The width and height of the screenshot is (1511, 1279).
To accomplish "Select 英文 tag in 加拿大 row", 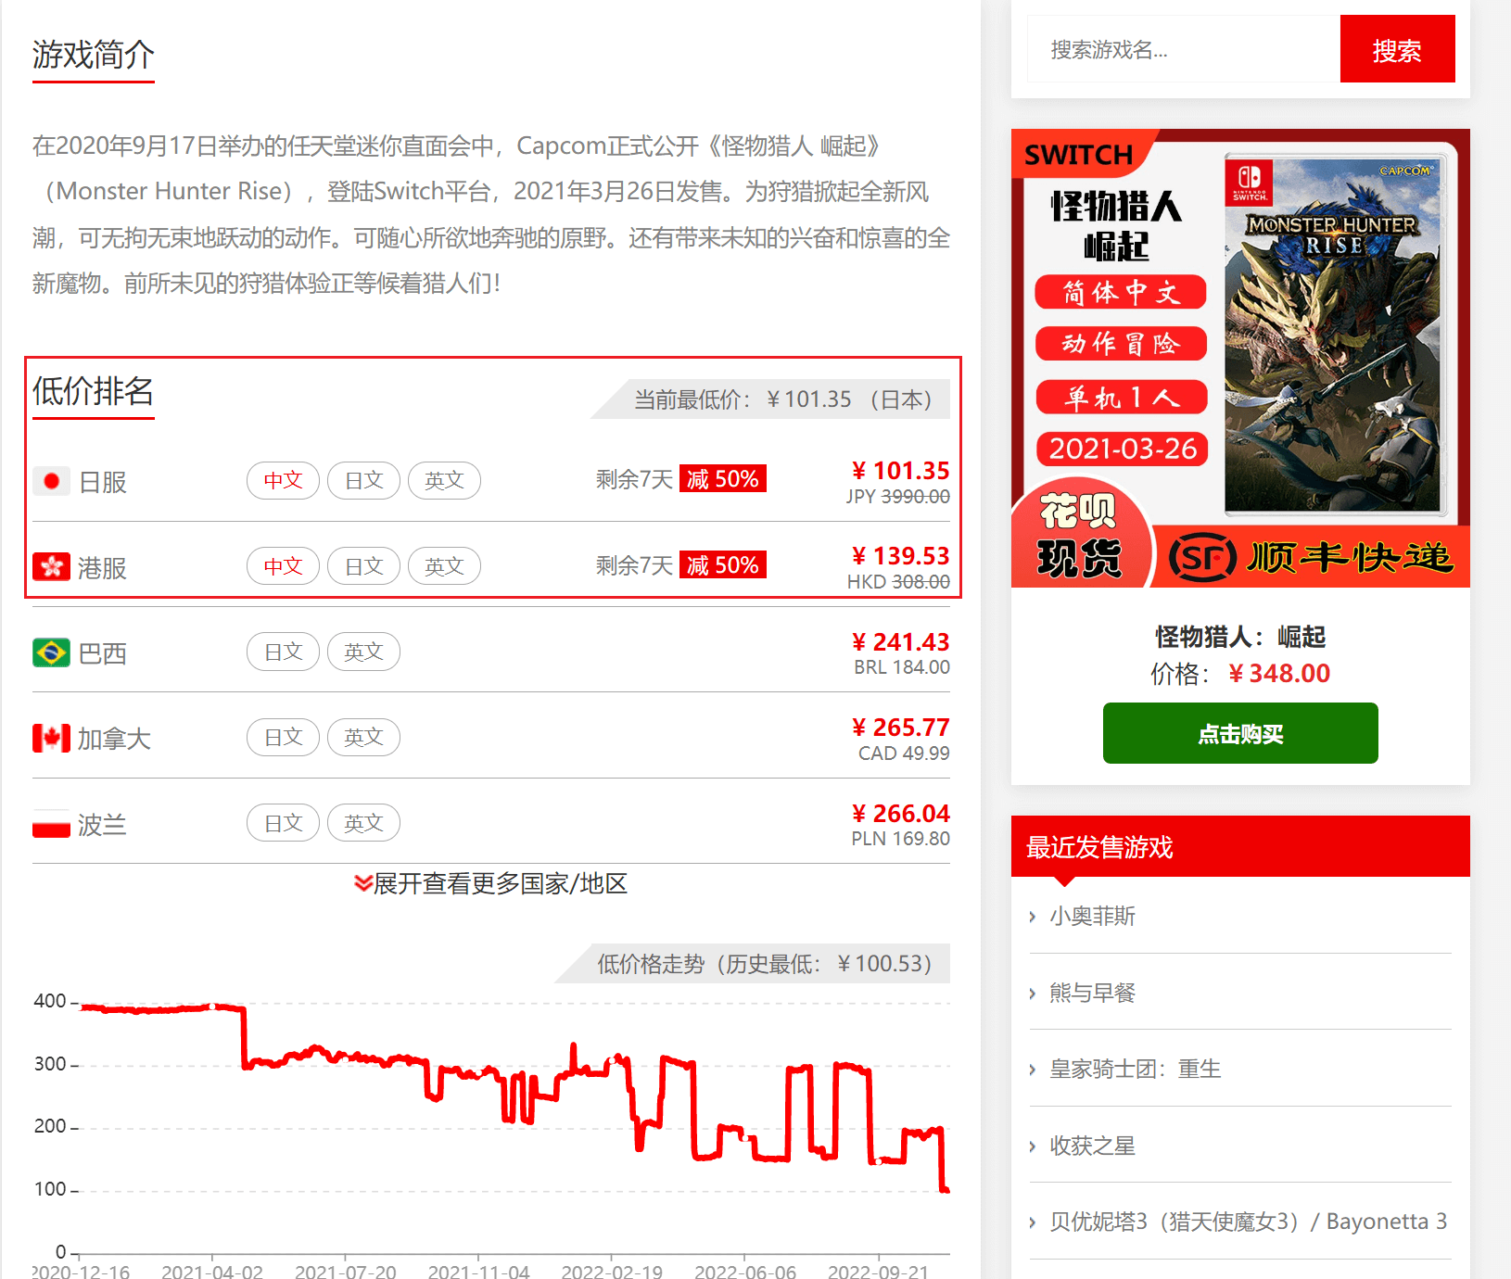I will pyautogui.click(x=363, y=737).
